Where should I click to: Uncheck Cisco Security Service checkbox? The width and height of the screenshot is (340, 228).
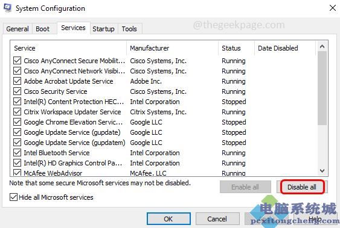tap(17, 91)
